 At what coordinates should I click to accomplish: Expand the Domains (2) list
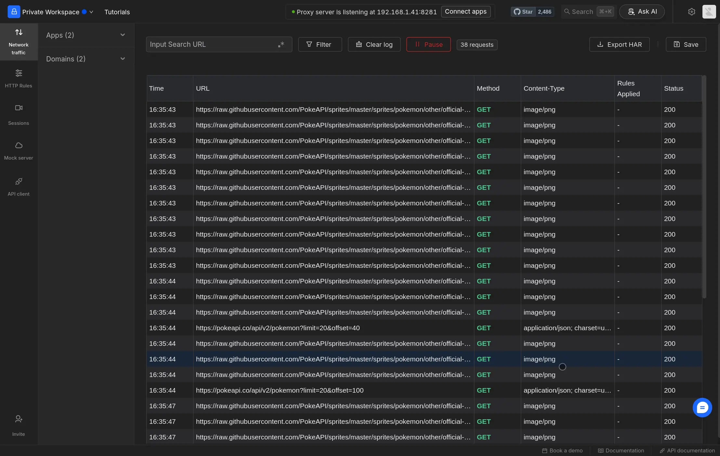(86, 59)
